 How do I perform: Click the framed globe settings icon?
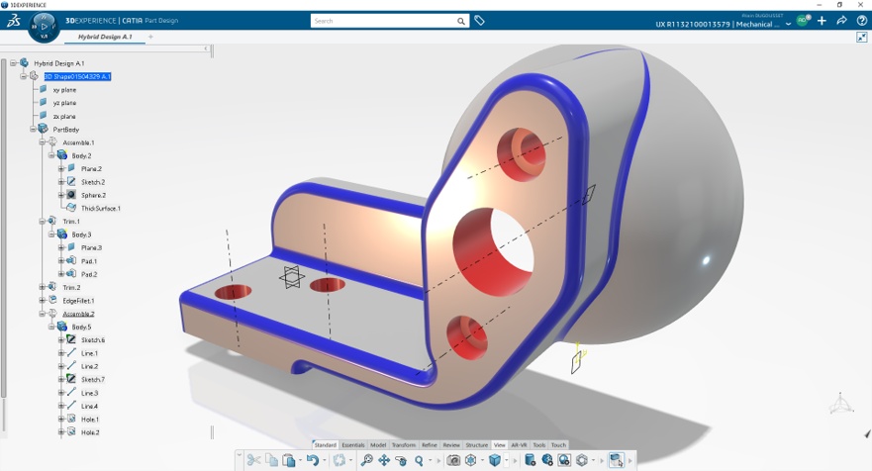564,460
